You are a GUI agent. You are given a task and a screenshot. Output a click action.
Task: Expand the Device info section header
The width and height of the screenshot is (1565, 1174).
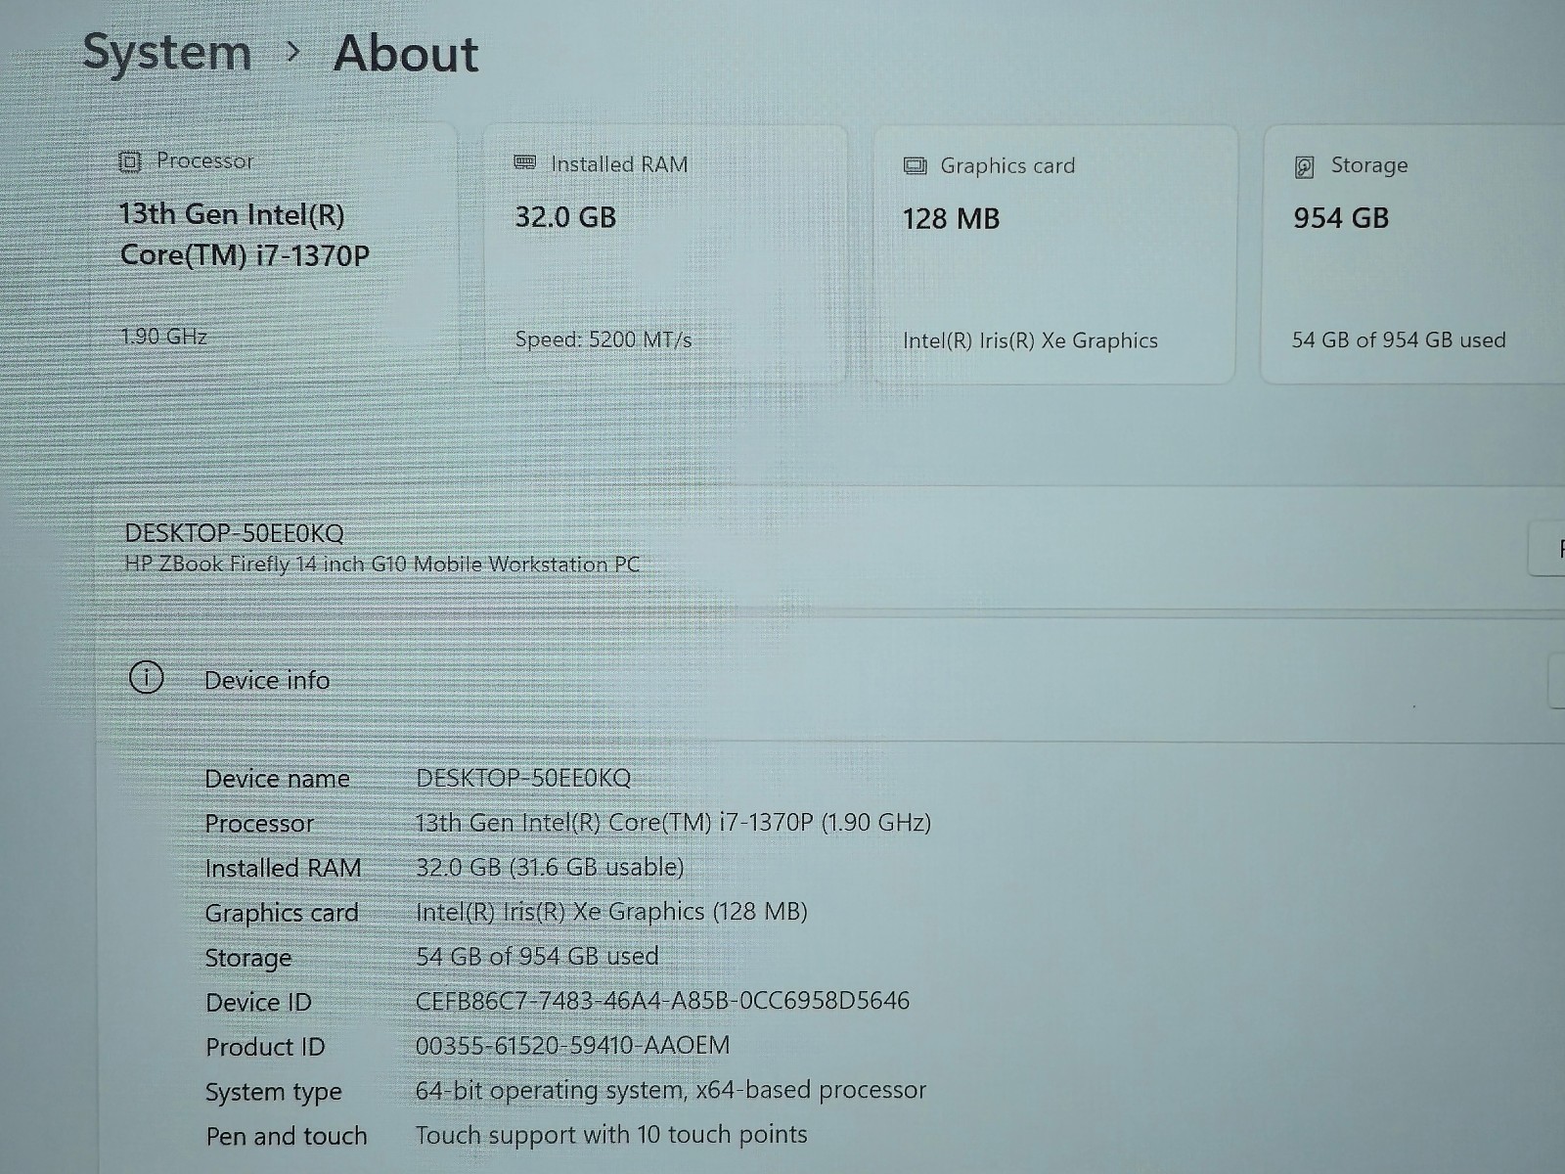831,679
